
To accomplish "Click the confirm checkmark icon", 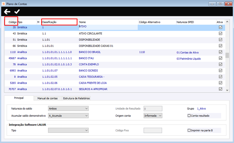I will [x=17, y=11].
